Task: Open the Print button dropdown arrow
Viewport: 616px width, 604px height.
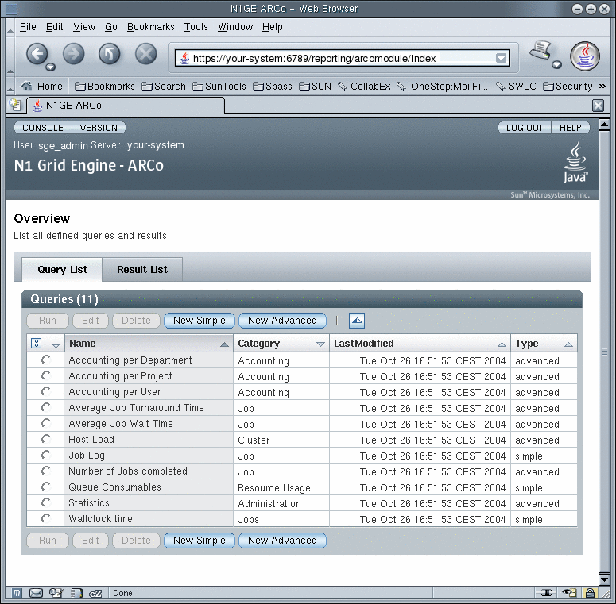Action: coord(556,65)
